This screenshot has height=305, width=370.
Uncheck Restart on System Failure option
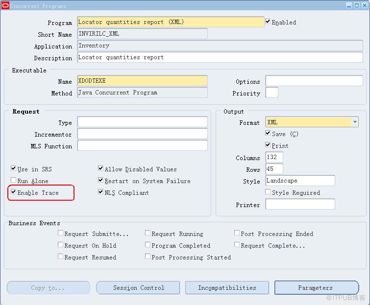tap(101, 181)
